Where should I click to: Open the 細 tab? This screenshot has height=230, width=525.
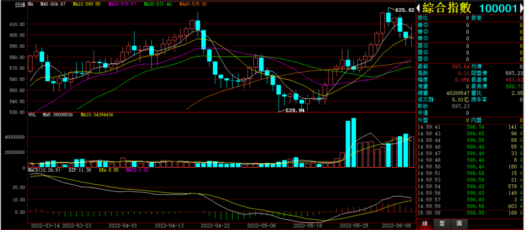point(425,223)
